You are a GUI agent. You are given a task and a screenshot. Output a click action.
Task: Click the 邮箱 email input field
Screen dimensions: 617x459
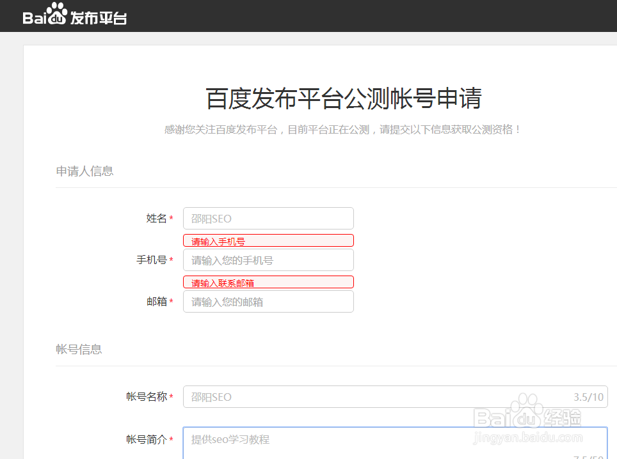(268, 302)
